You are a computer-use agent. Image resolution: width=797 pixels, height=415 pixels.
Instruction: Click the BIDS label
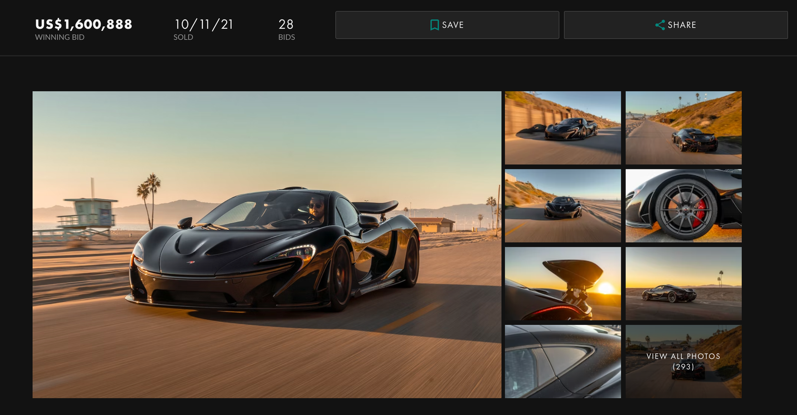pyautogui.click(x=287, y=37)
